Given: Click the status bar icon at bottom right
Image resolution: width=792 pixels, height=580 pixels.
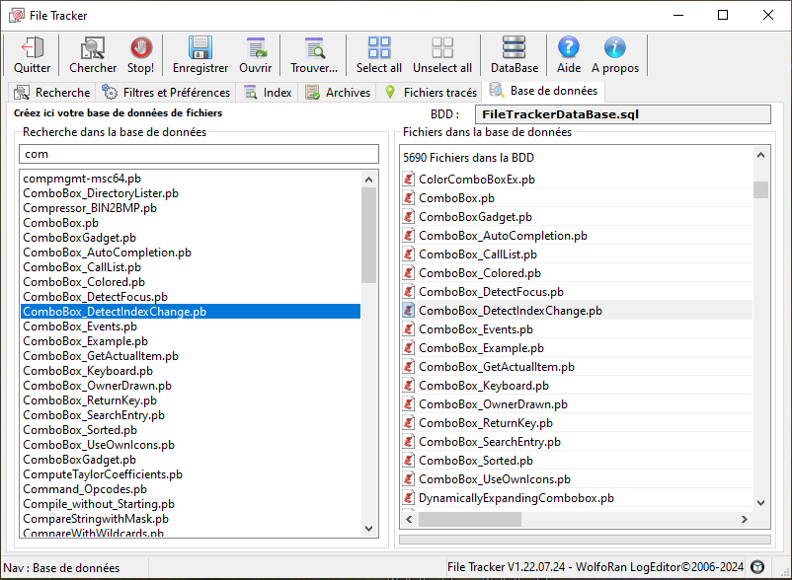Looking at the screenshot, I should click(757, 567).
